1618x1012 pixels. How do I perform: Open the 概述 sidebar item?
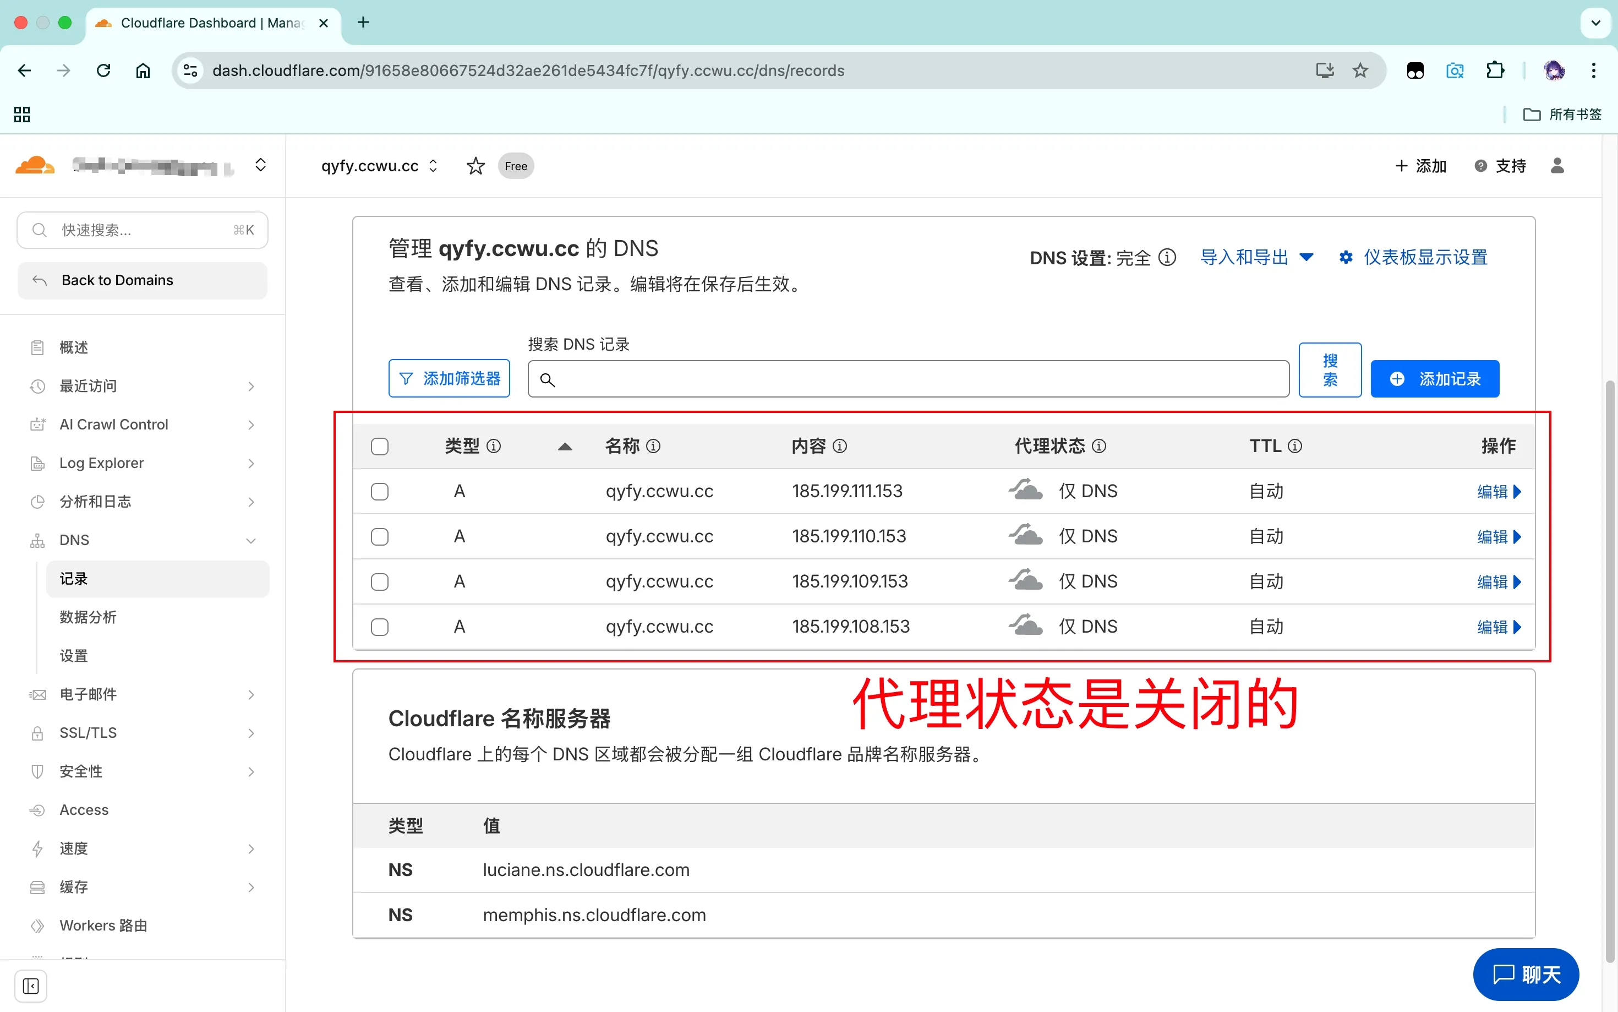click(74, 347)
